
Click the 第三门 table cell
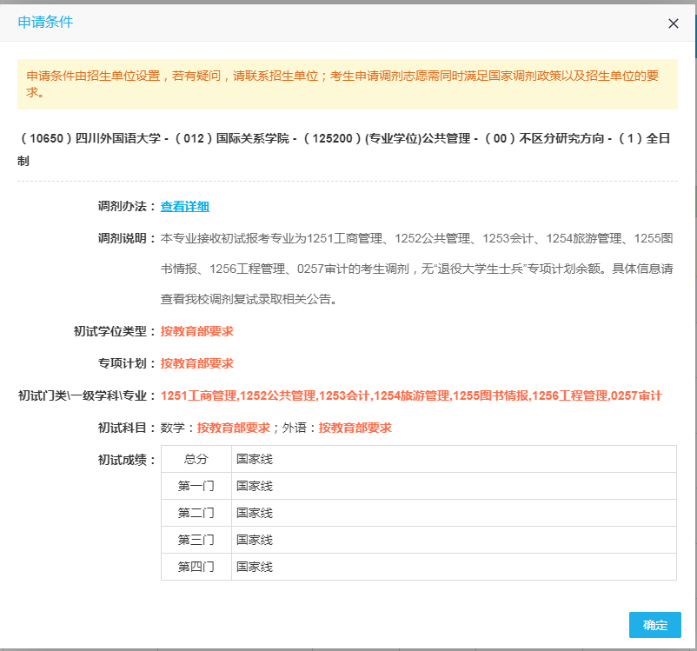pos(196,540)
